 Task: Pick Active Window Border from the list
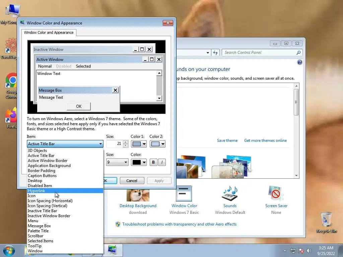(x=65, y=160)
